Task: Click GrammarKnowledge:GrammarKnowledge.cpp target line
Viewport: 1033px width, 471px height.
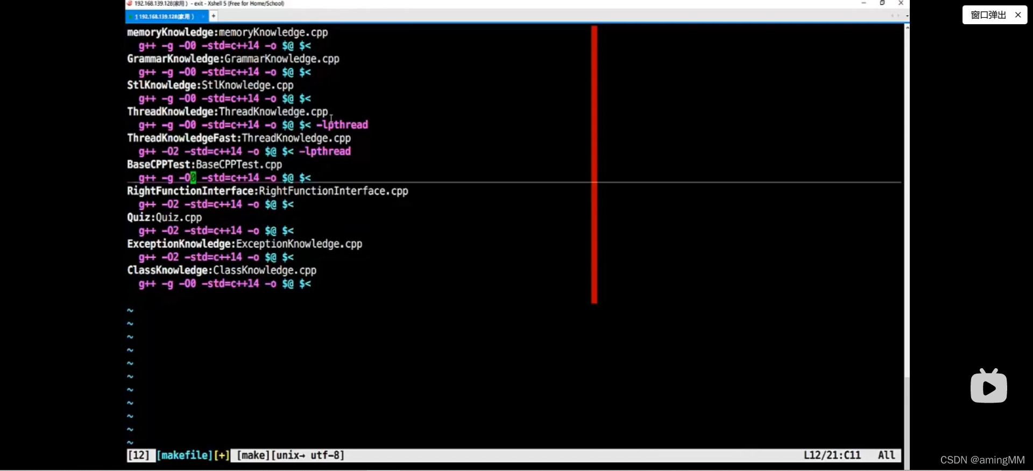Action: pos(233,59)
